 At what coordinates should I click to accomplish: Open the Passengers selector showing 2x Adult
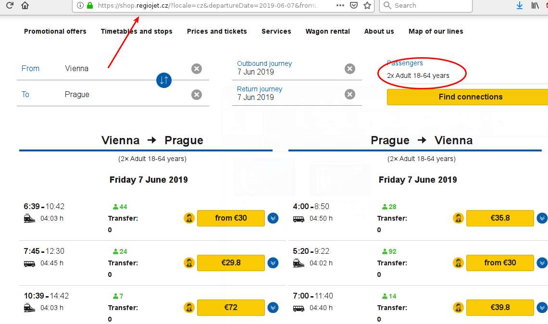(x=418, y=75)
